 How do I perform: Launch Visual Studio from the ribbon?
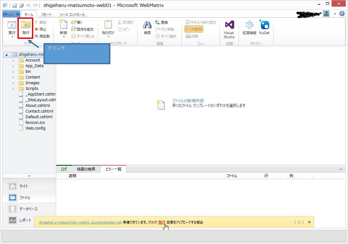pyautogui.click(x=229, y=30)
